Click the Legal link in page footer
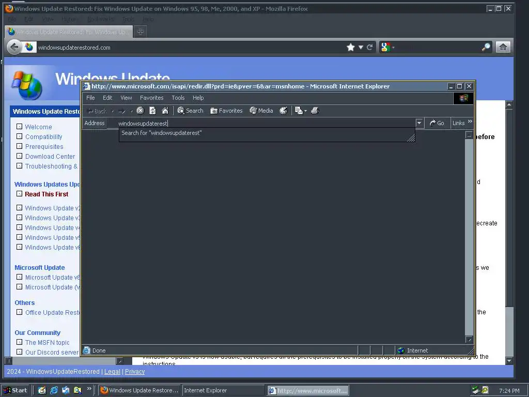Viewport: 529px width, 397px height. pyautogui.click(x=112, y=371)
